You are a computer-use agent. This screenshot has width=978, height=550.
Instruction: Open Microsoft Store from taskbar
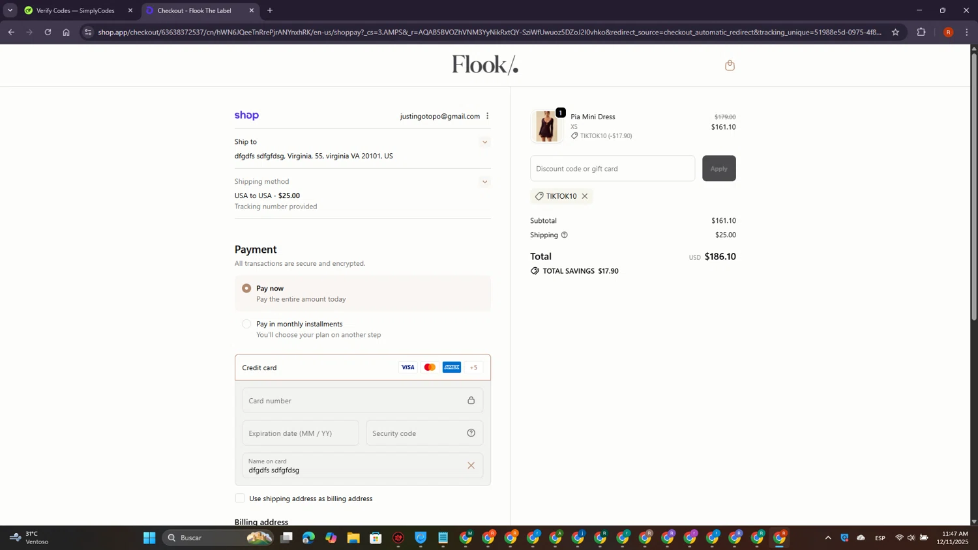click(x=376, y=538)
